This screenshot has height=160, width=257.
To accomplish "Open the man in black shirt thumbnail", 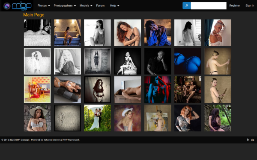I will pyautogui.click(x=158, y=61).
